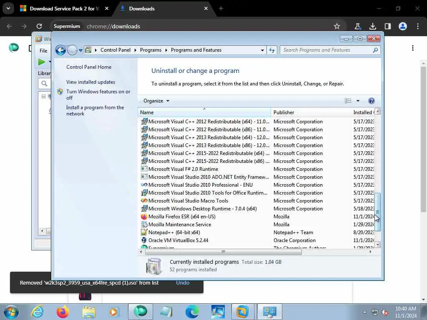Click the refresh button beside the address bar
The width and height of the screenshot is (427, 320).
(x=272, y=50)
